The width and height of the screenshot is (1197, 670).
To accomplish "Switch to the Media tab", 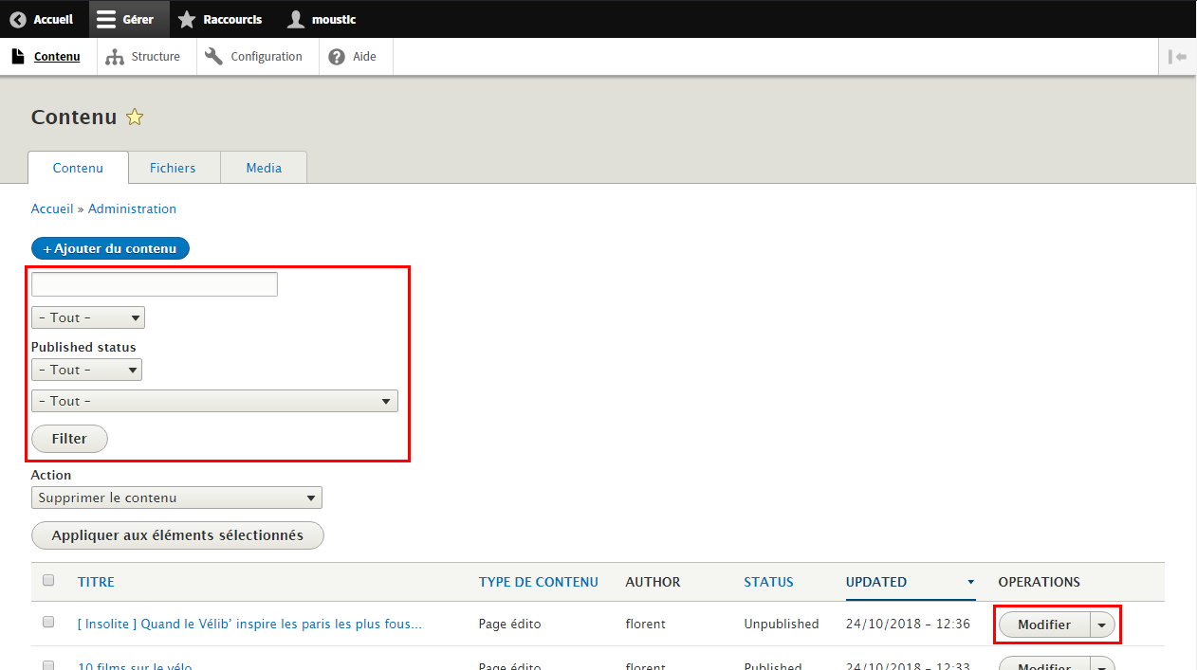I will (x=264, y=168).
